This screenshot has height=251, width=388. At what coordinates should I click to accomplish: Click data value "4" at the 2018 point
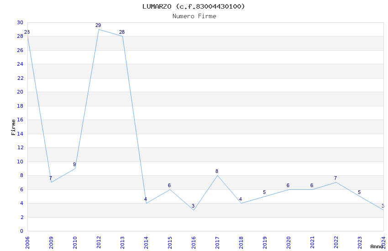pyautogui.click(x=241, y=199)
